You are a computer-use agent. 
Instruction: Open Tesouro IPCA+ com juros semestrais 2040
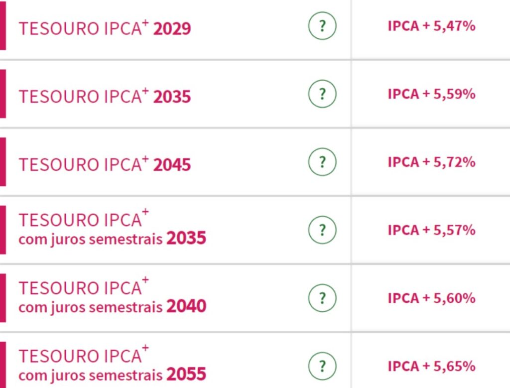(112, 296)
